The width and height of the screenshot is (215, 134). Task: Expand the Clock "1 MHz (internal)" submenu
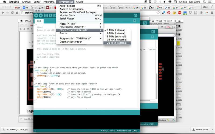coord(80,30)
